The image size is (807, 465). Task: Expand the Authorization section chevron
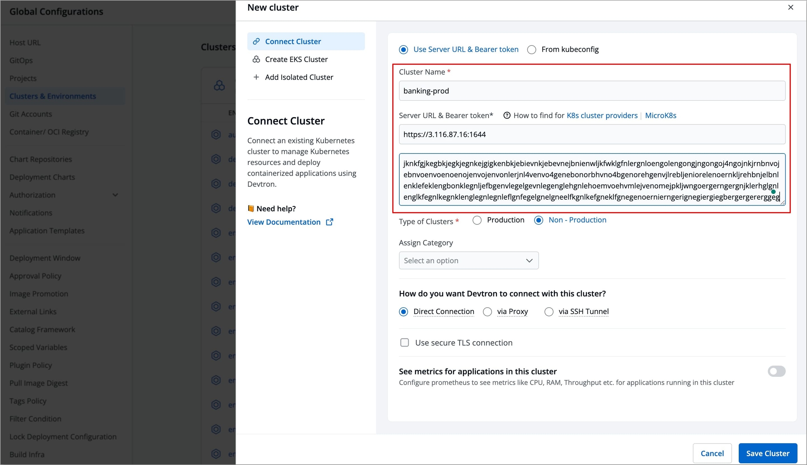115,195
